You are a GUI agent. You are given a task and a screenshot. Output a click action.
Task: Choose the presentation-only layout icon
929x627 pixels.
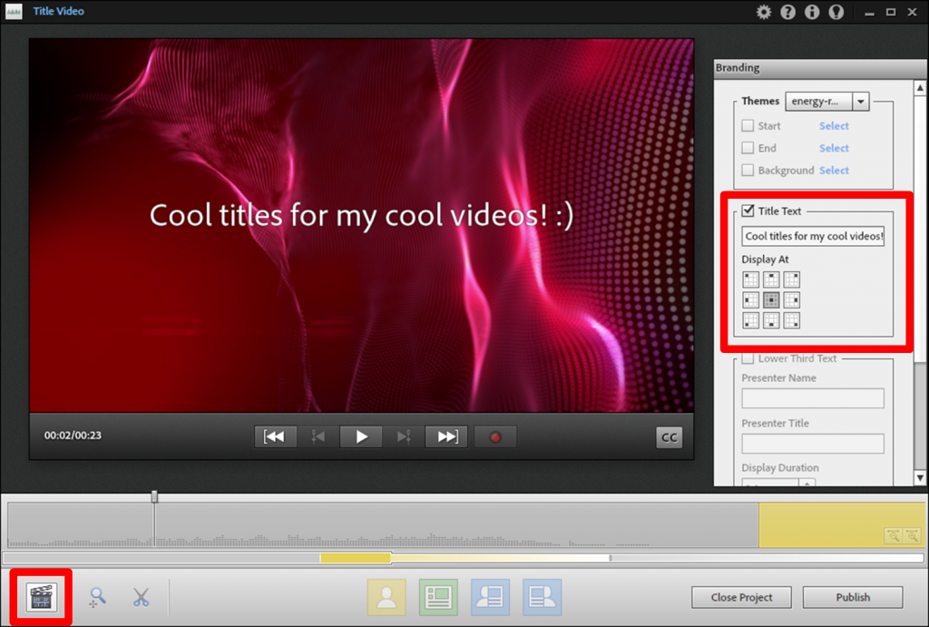click(x=438, y=597)
